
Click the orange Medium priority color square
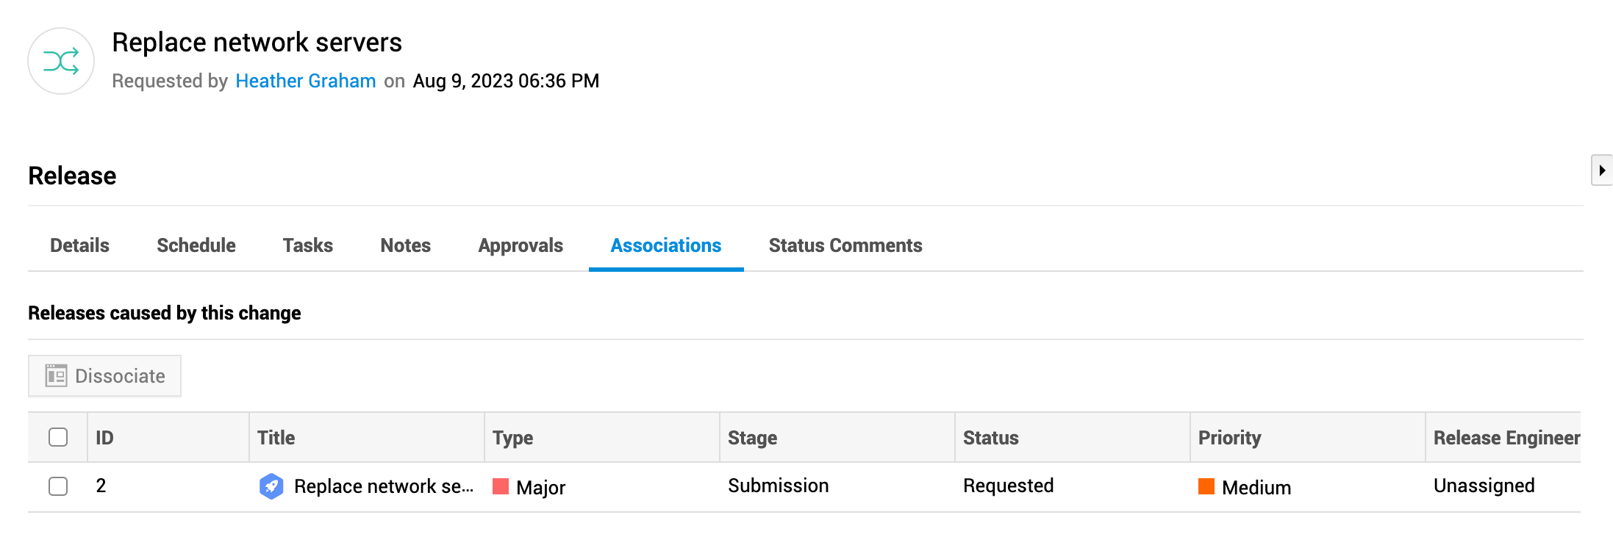[x=1206, y=486]
